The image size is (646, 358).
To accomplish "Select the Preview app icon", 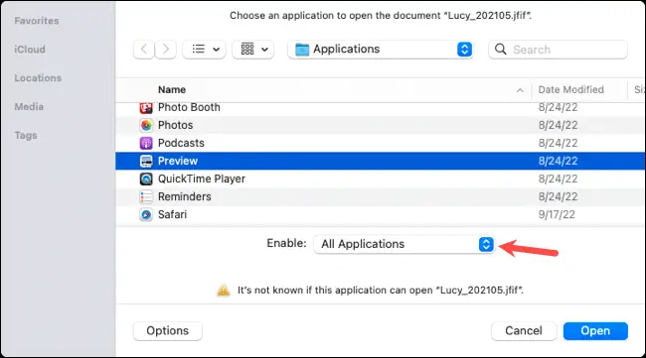I will (146, 161).
